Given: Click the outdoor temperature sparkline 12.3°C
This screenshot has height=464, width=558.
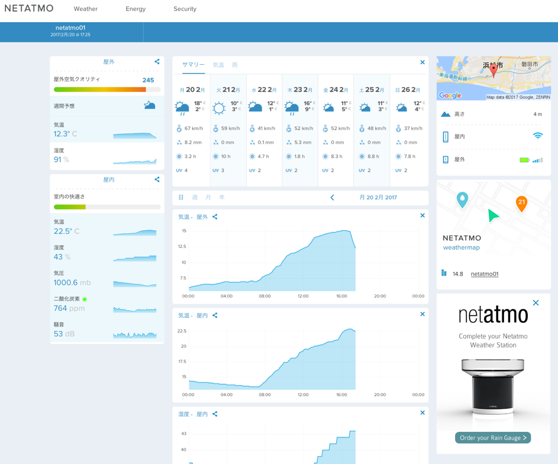Looking at the screenshot, I should tap(135, 135).
